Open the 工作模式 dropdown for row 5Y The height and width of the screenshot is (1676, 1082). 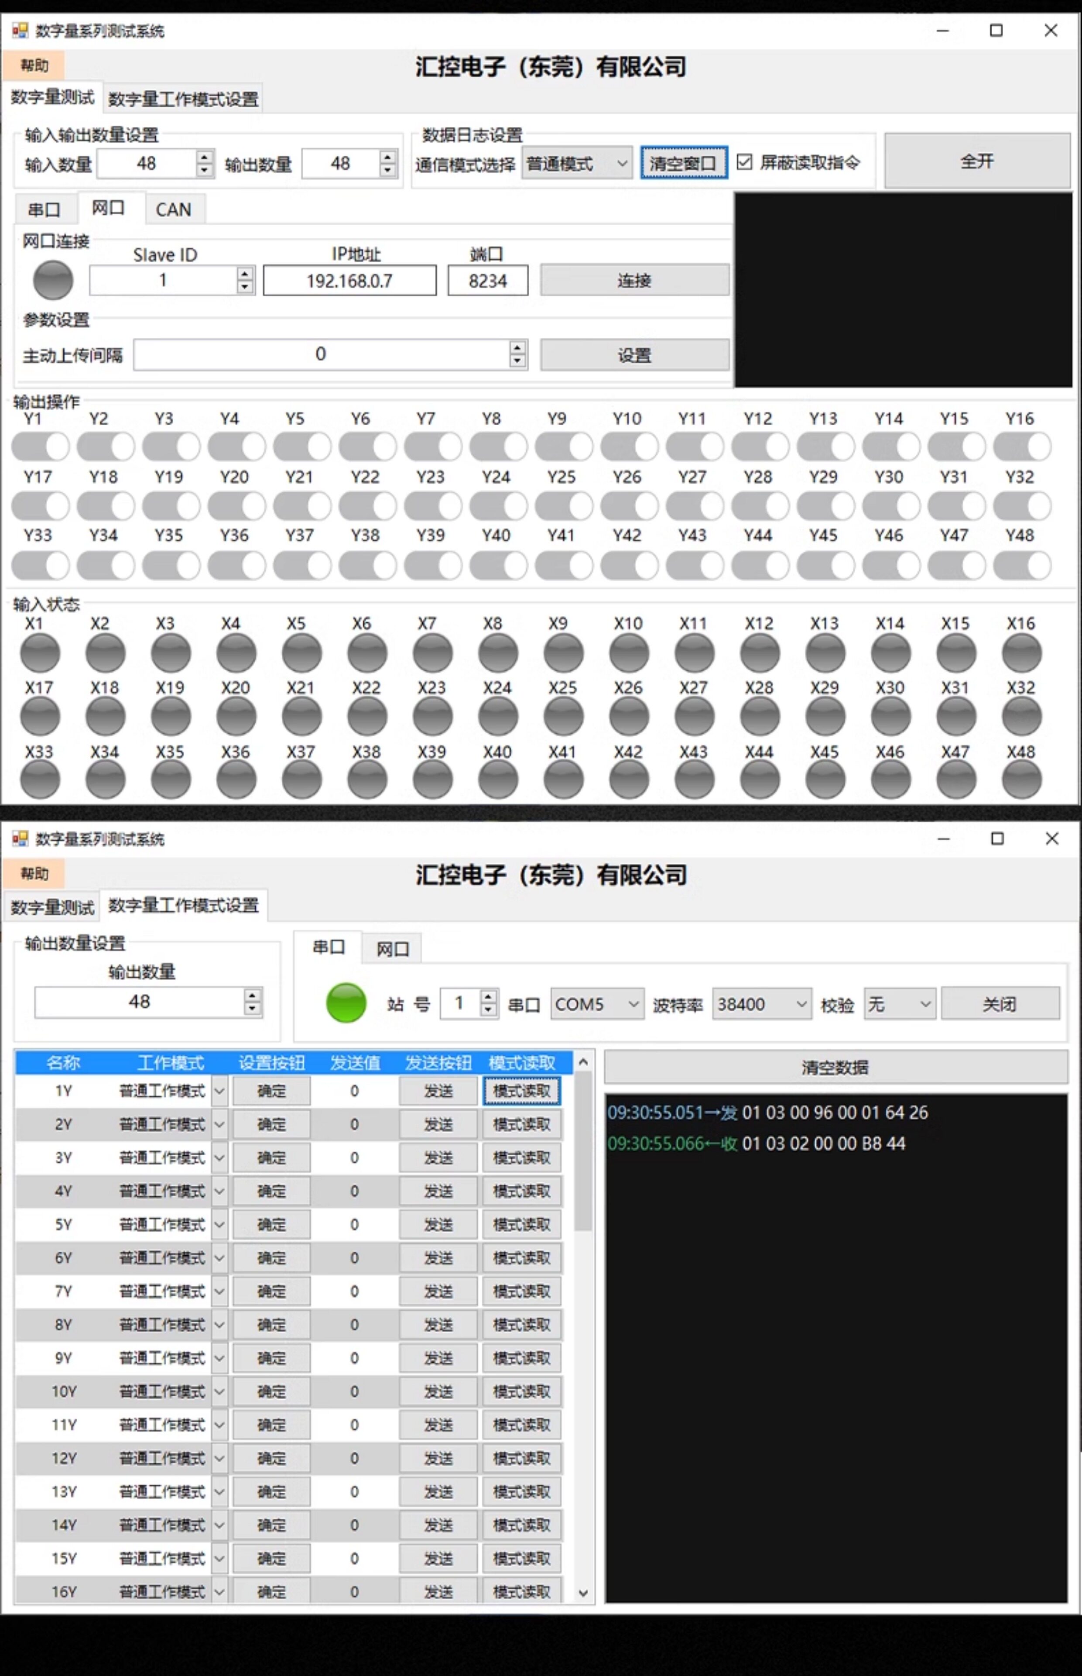tap(219, 1225)
